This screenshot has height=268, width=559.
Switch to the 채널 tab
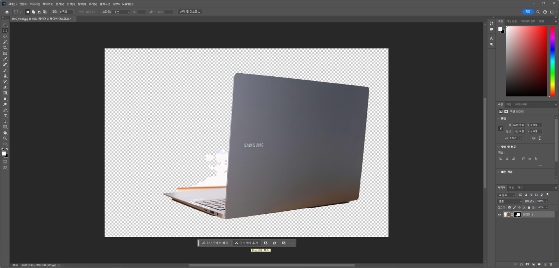511,187
